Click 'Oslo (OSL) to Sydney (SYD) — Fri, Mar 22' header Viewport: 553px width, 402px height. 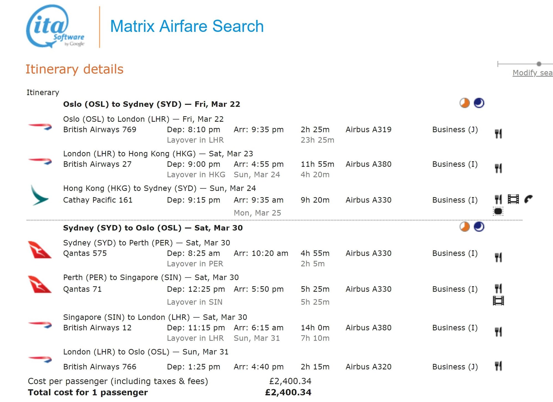(x=152, y=104)
